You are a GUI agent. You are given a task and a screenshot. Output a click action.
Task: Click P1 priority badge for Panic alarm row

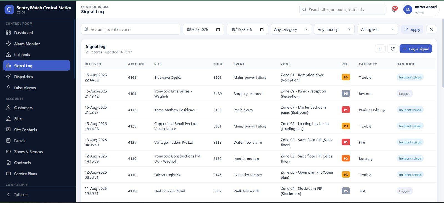(345, 110)
